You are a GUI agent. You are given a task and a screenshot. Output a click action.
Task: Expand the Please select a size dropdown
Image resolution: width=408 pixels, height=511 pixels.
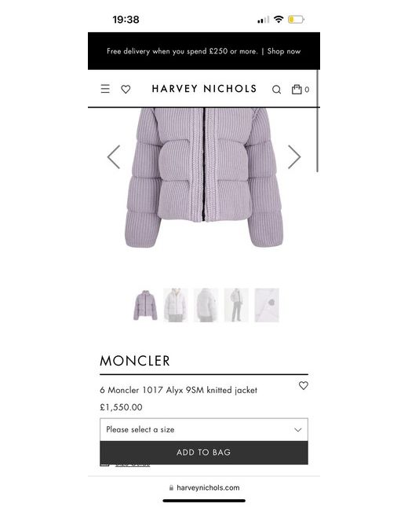click(204, 429)
